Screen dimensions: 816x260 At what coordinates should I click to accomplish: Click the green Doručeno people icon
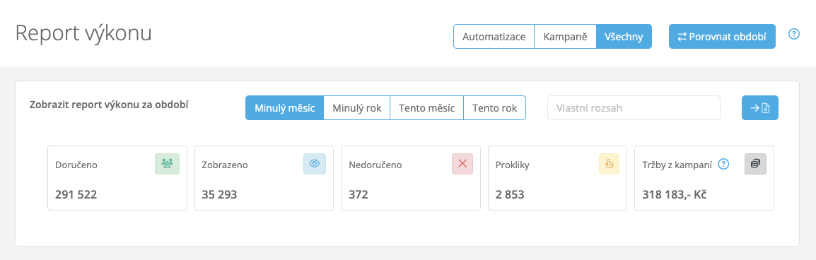coord(167,164)
